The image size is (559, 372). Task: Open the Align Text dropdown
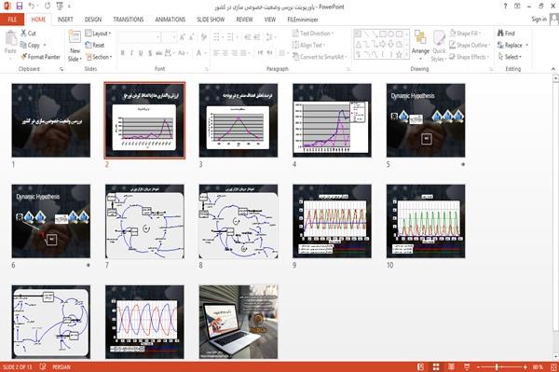tap(308, 45)
